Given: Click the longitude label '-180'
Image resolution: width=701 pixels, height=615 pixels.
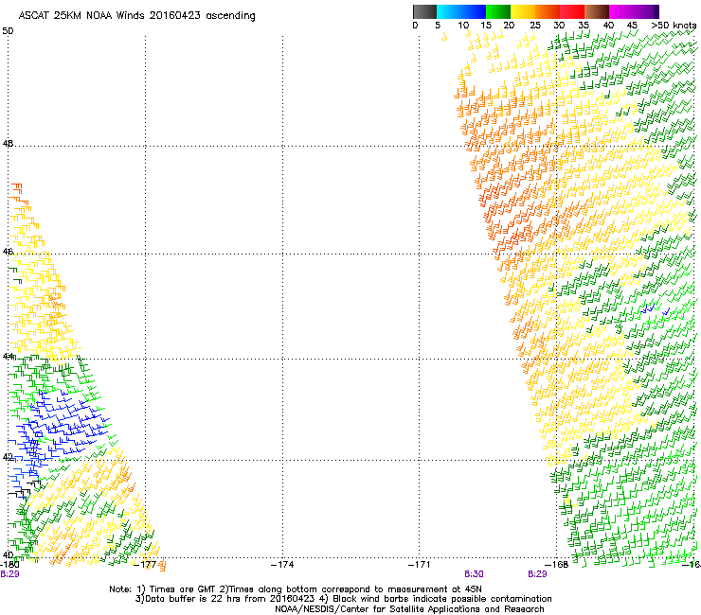Looking at the screenshot, I should (x=9, y=564).
